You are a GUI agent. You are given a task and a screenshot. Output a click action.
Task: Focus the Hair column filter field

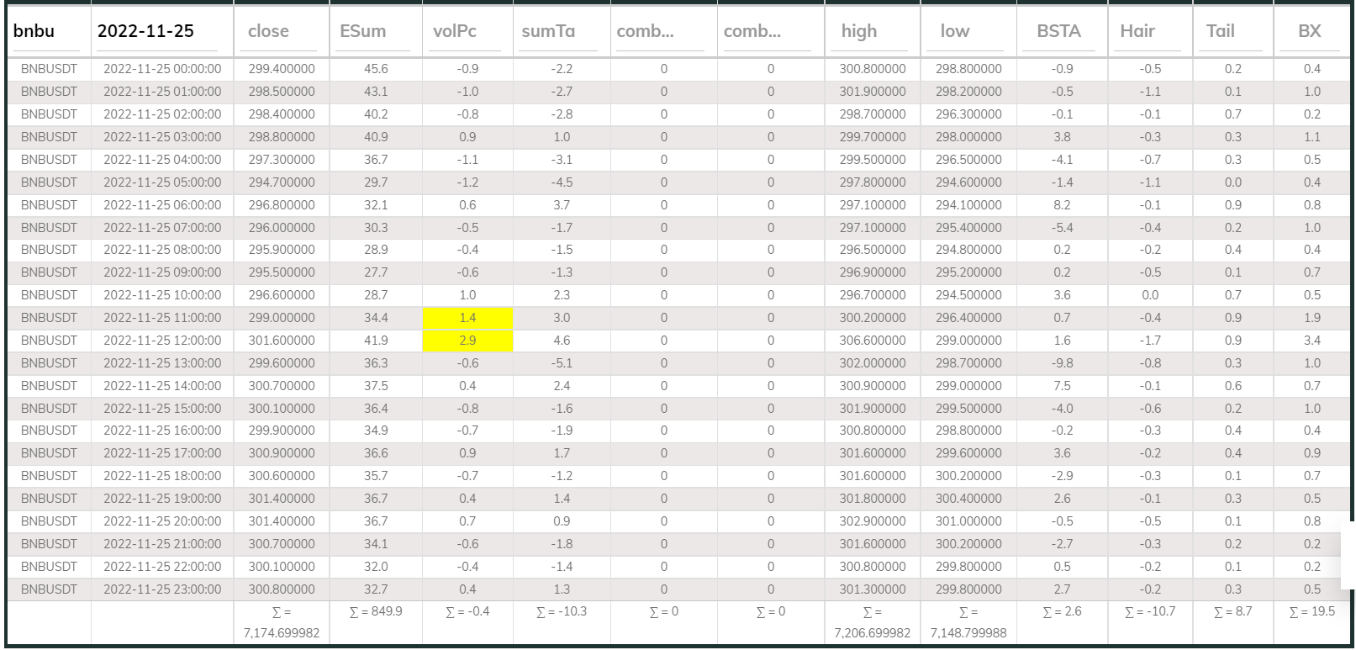coord(1149,32)
